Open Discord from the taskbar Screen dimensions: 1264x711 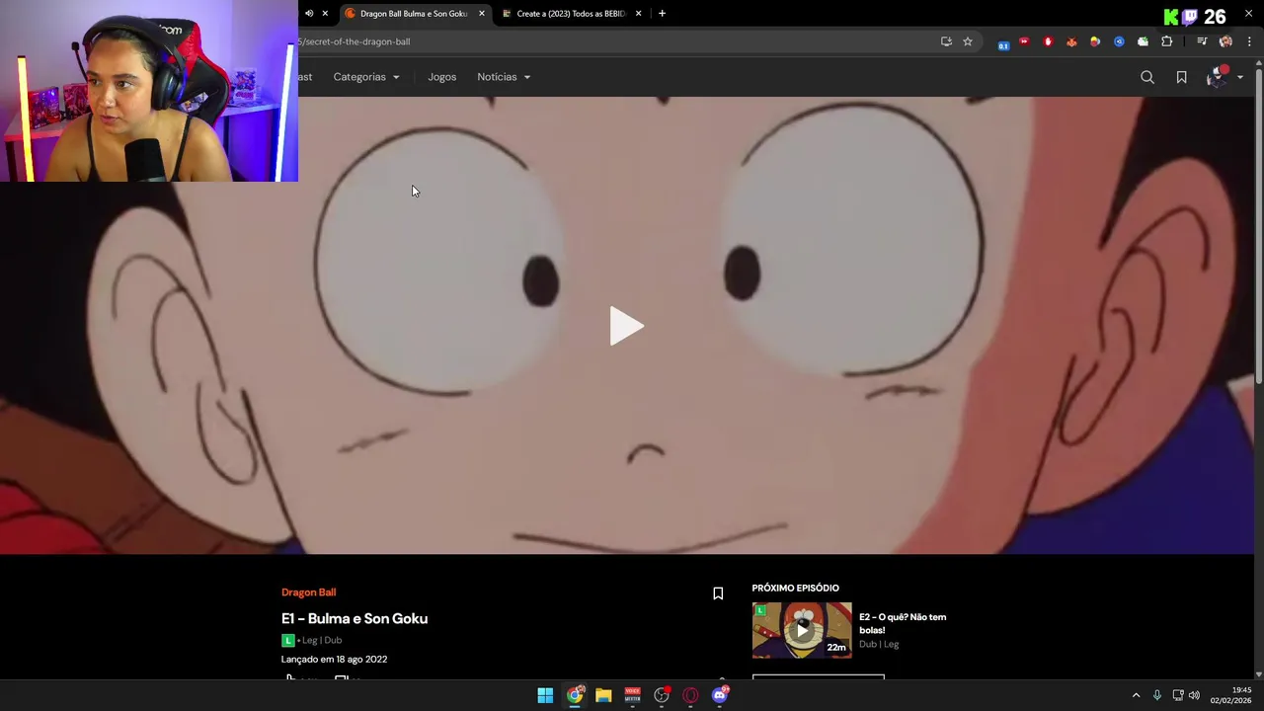[x=720, y=695]
